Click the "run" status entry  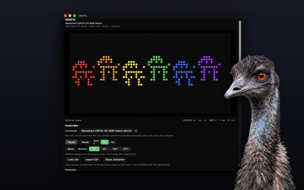200,120
